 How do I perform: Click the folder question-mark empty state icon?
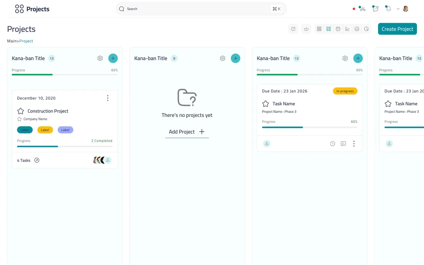point(187,97)
